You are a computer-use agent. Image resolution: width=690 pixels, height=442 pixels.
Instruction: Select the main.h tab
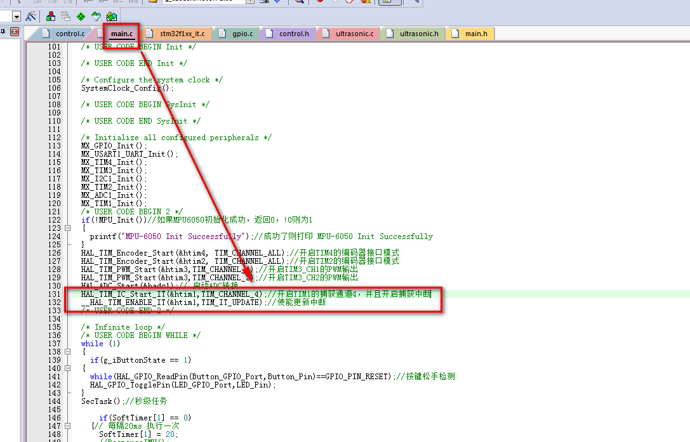tap(470, 34)
